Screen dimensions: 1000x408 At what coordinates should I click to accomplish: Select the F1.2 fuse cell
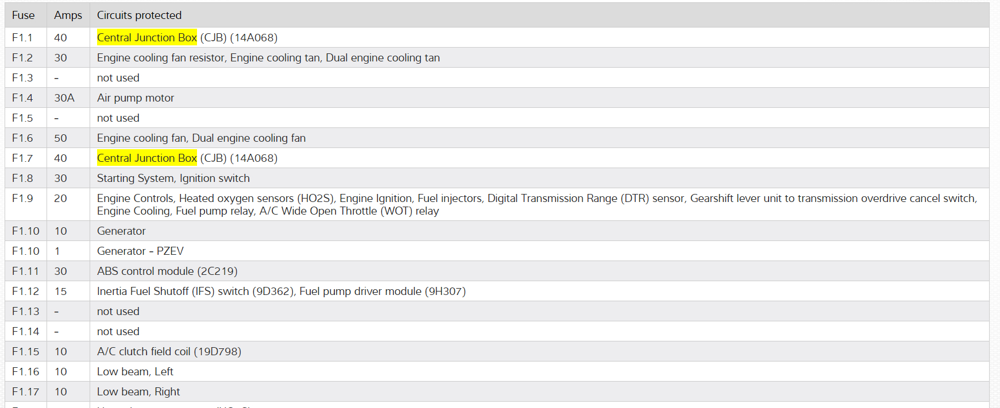22,58
